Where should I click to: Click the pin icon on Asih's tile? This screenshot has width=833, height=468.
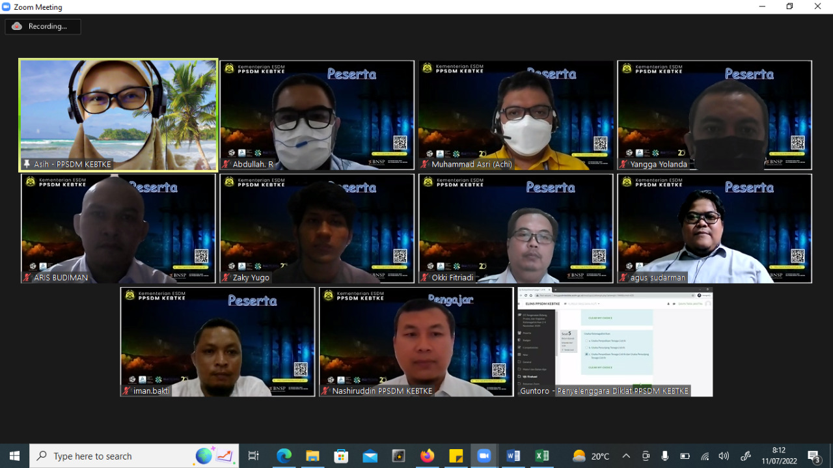(27, 165)
